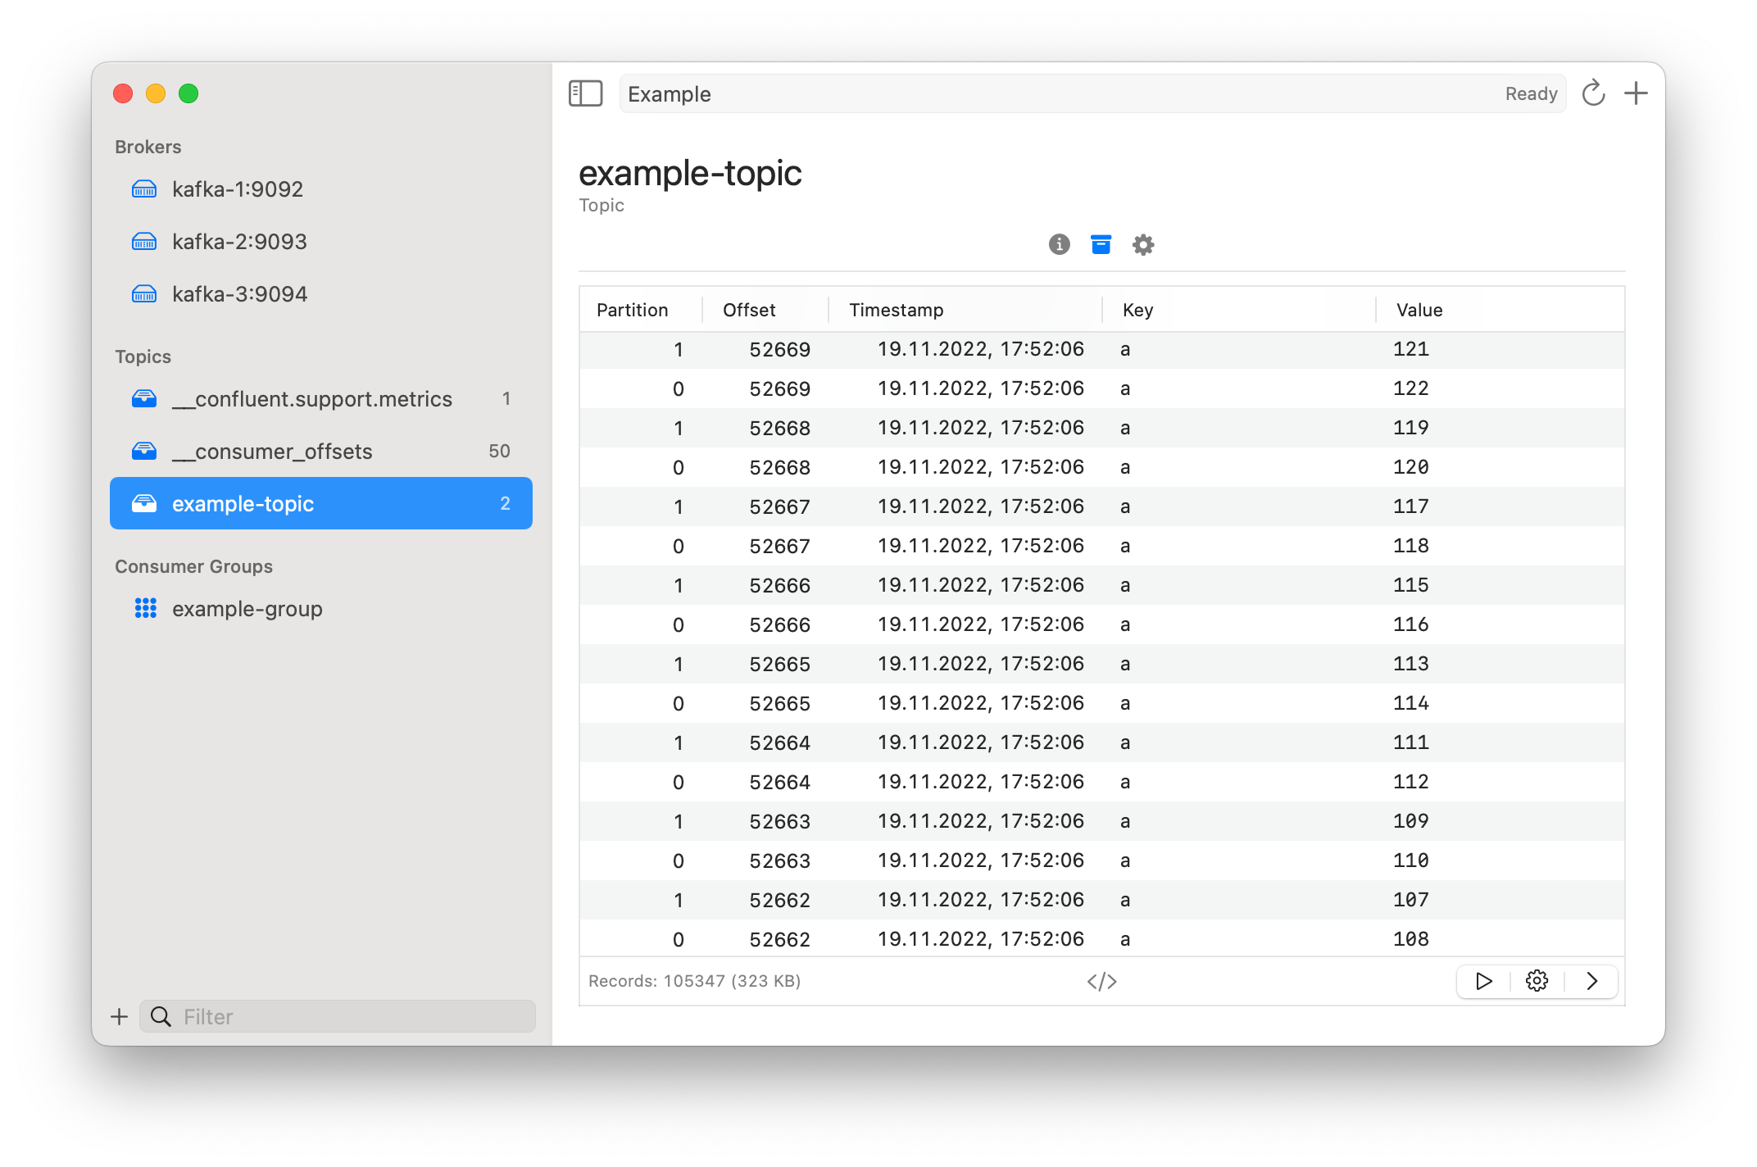Click the plus button beside Filter field
Viewport: 1757px width, 1167px height.
coord(120,1016)
